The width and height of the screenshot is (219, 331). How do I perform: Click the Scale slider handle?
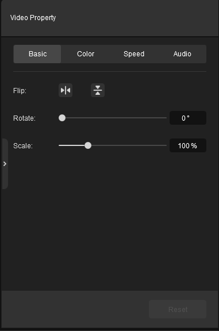click(x=88, y=145)
